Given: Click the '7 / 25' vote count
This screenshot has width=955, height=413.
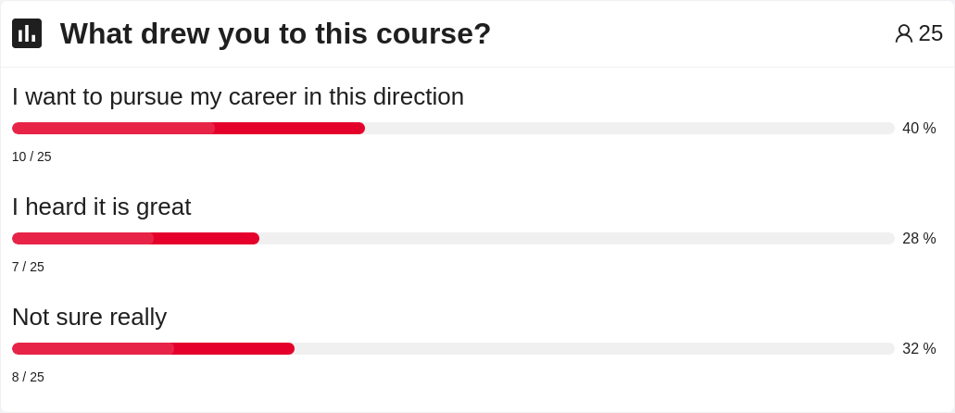Looking at the screenshot, I should [28, 267].
